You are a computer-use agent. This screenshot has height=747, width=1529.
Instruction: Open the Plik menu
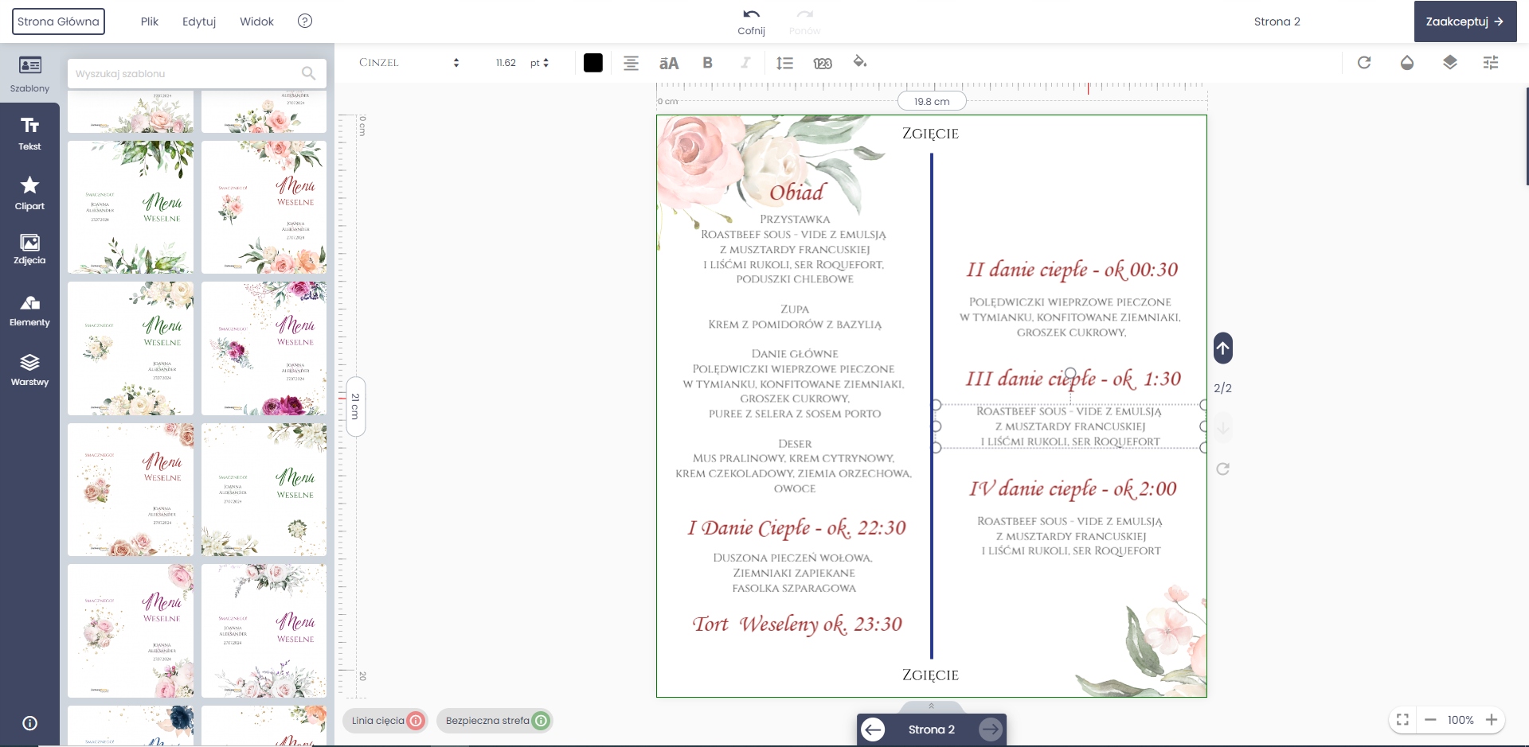[x=150, y=21]
